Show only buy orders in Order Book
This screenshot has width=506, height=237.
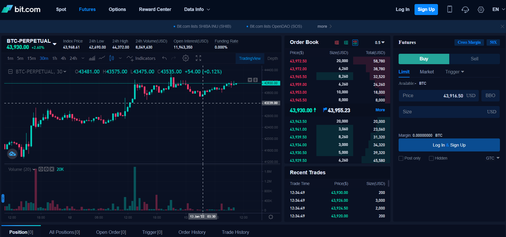[x=346, y=43]
